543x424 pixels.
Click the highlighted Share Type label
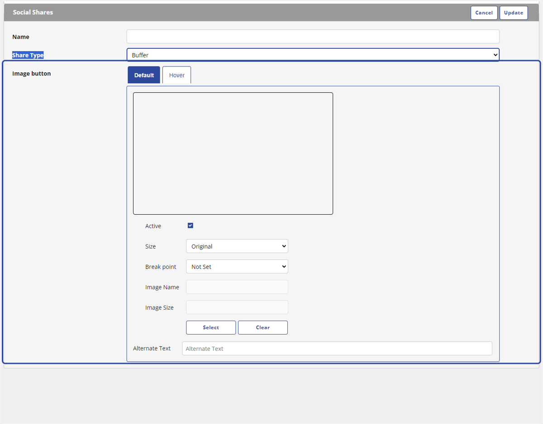click(x=28, y=55)
